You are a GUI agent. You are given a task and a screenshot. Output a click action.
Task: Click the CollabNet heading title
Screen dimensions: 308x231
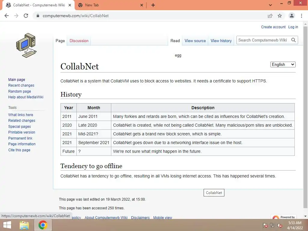tap(79, 66)
